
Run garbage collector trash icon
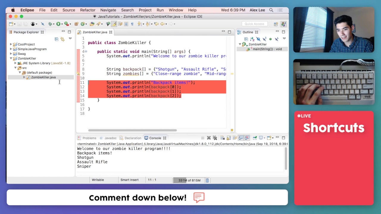[x=207, y=180]
